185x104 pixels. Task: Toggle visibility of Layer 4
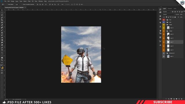pyautogui.click(x=164, y=46)
